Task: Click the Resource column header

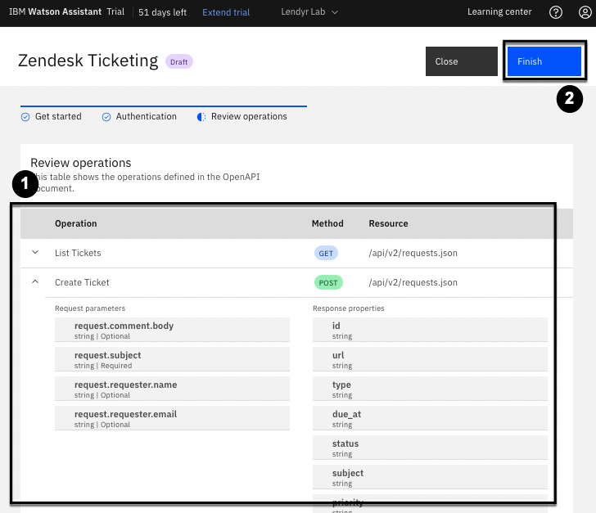Action: 388,223
